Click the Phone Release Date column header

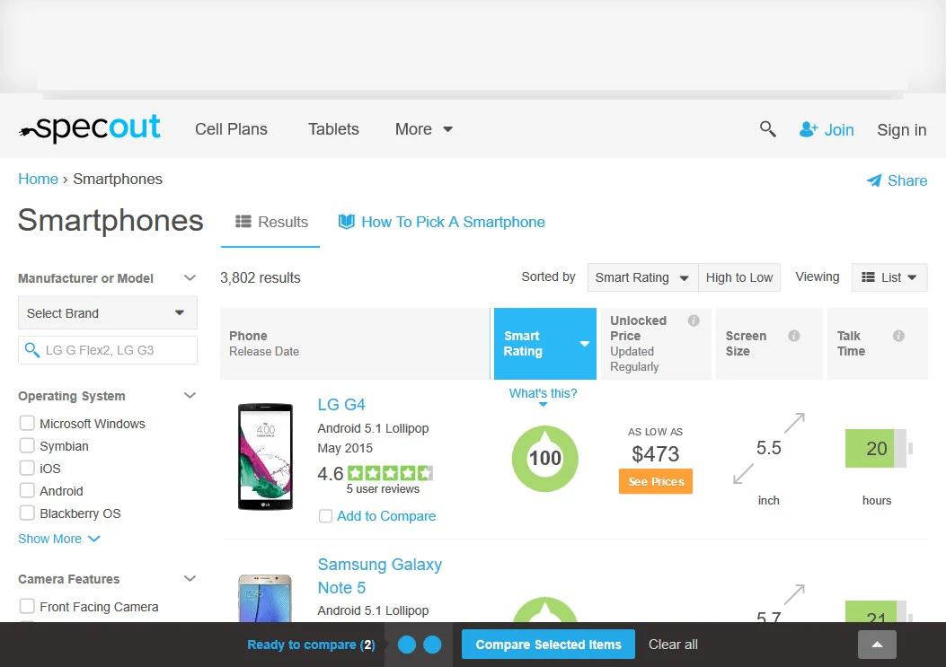click(355, 344)
